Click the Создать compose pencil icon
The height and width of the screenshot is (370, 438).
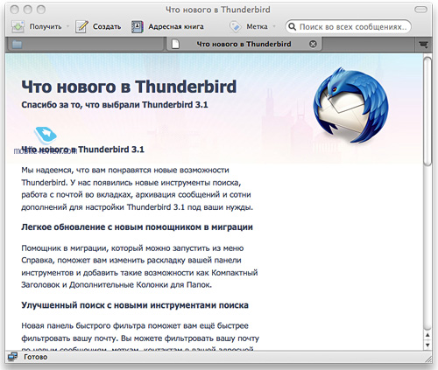81,26
